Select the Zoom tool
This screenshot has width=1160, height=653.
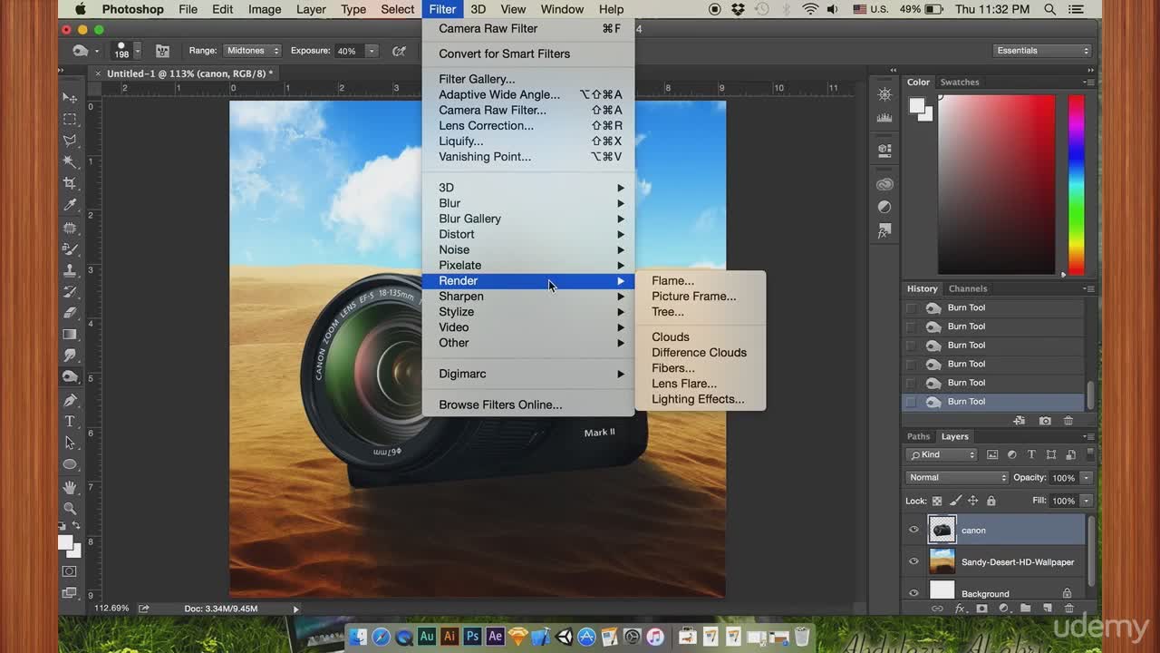[70, 508]
